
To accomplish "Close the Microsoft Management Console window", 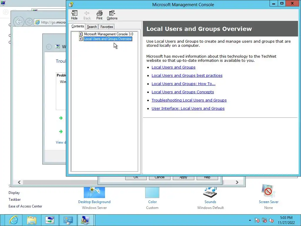I will click(292, 3).
